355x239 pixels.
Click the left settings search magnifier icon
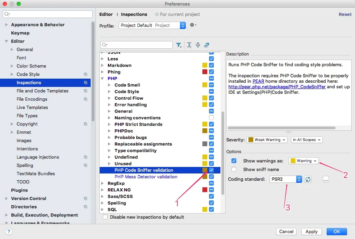[x=7, y=14]
